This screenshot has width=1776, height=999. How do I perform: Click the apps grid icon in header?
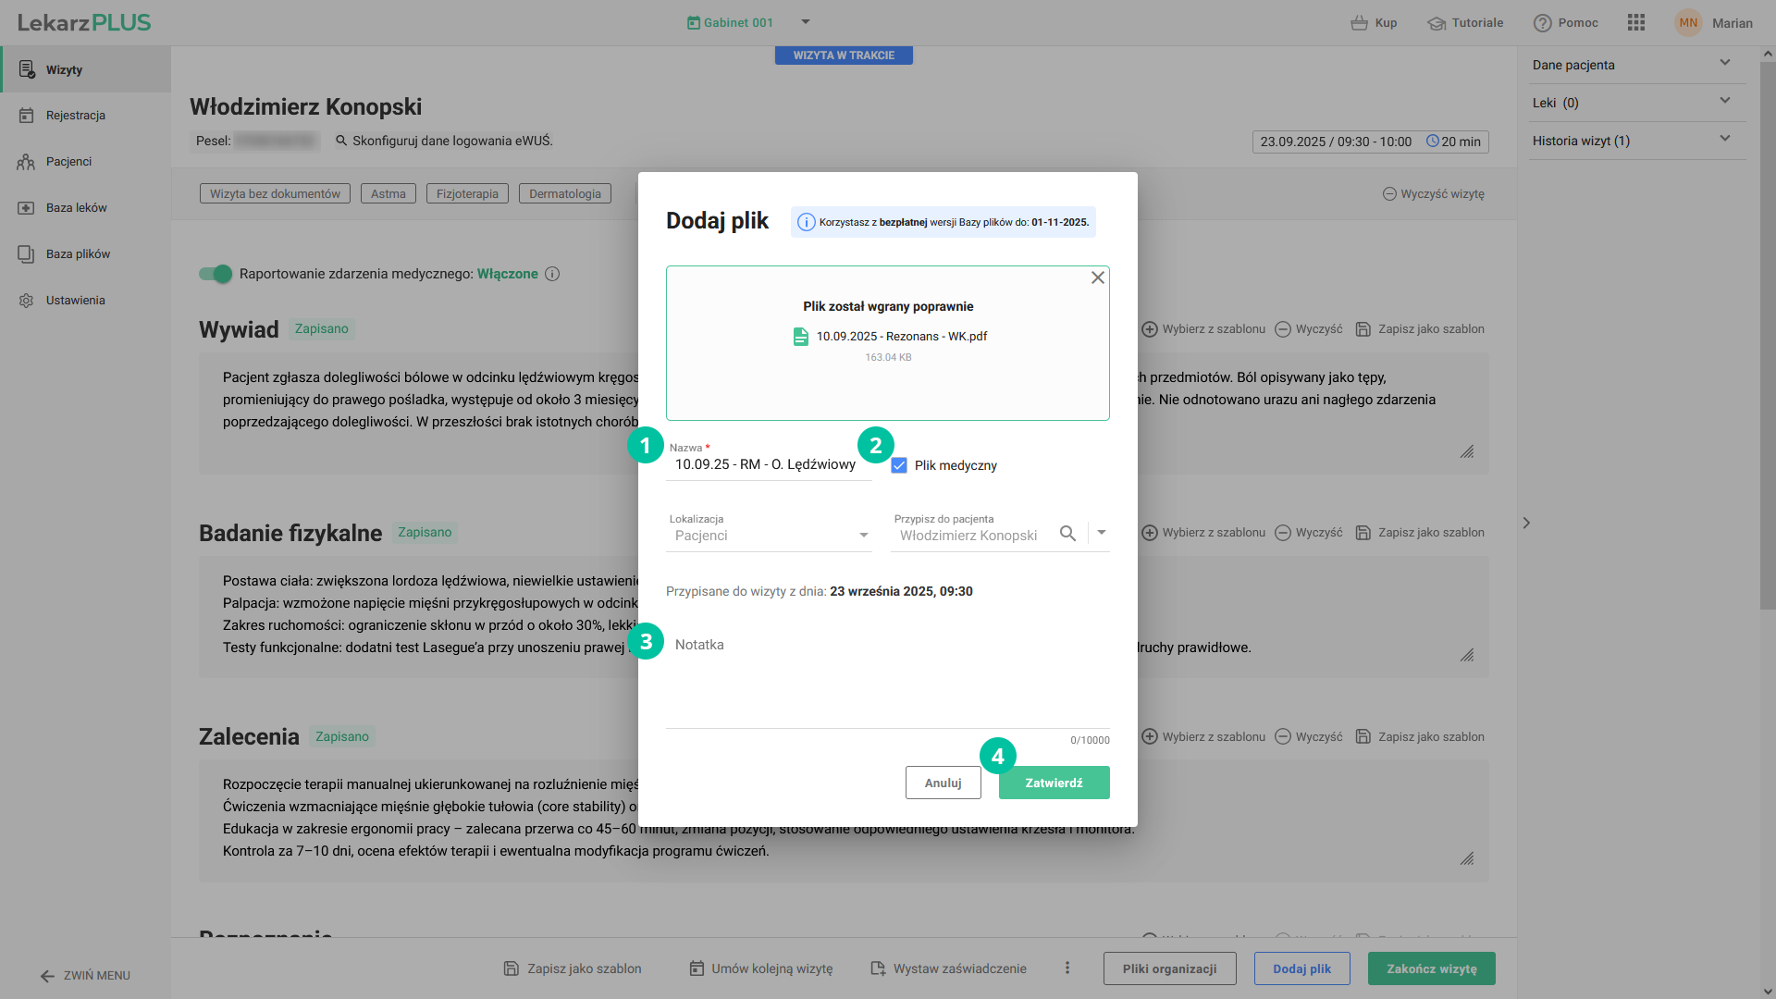click(1635, 23)
